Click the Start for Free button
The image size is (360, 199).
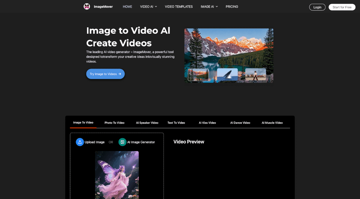pos(342,7)
